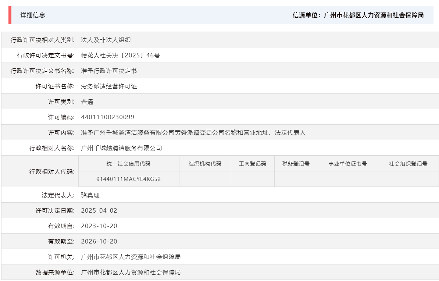Select legal representative name 骆真理
The height and width of the screenshot is (281, 439).
point(90,195)
